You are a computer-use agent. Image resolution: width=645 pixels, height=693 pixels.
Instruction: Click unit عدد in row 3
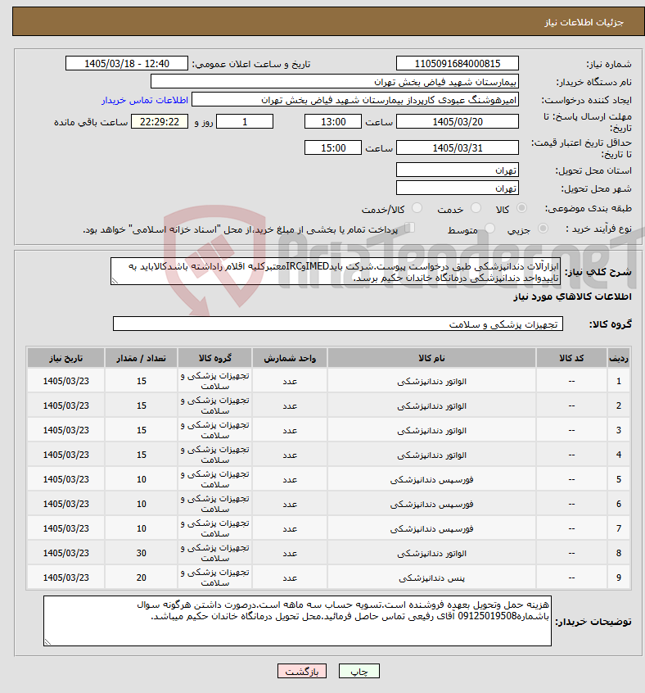(290, 431)
